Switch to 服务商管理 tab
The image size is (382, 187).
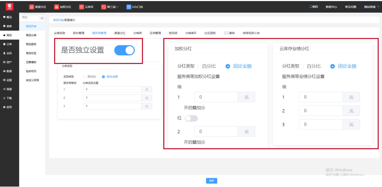(99, 33)
